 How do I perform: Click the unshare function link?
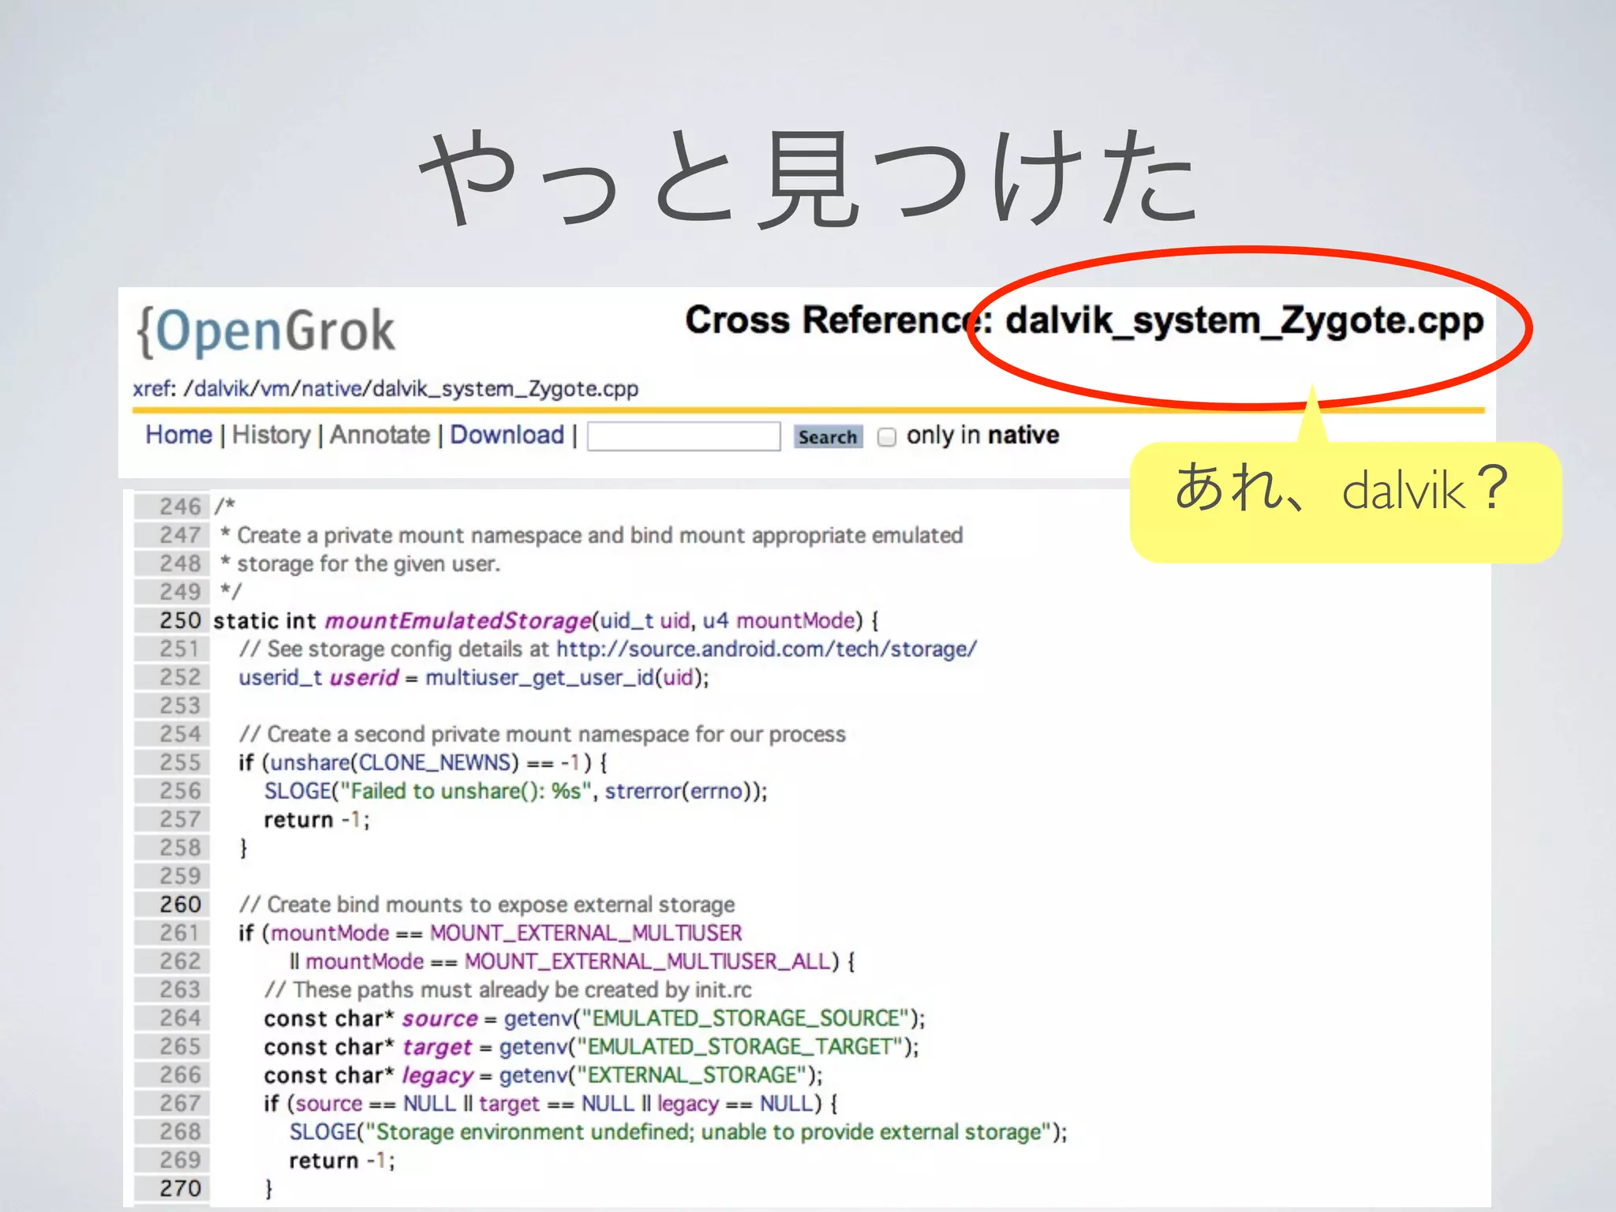[310, 763]
